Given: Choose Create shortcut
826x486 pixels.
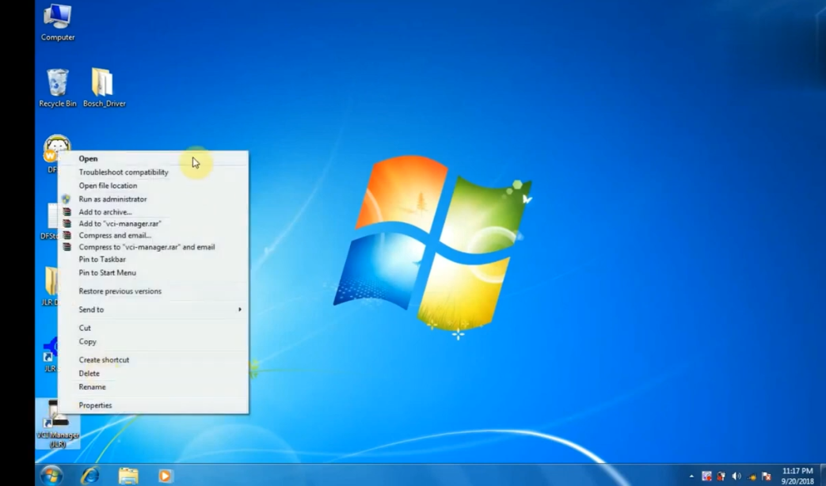Looking at the screenshot, I should (153, 359).
